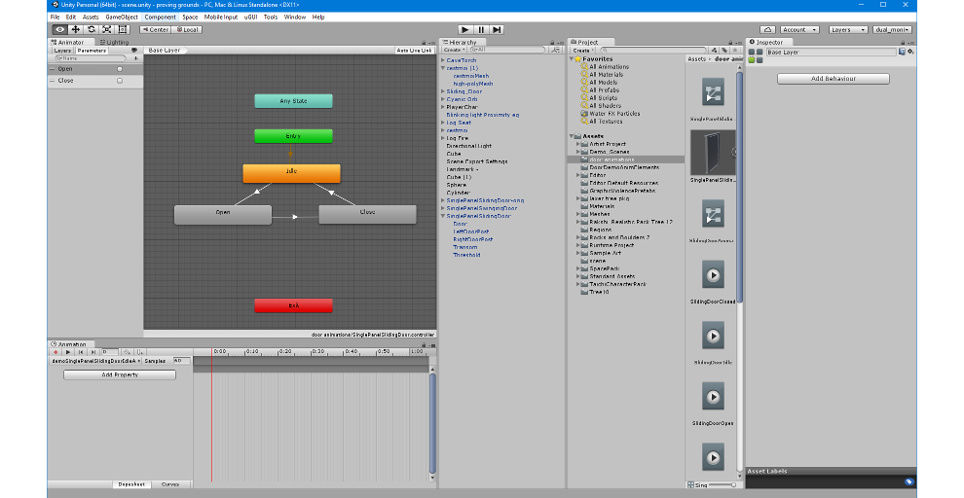This screenshot has height=498, width=964.
Task: Select the Exit state node
Action: coord(293,305)
